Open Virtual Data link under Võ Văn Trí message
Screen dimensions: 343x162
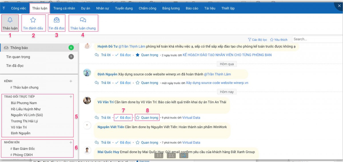pos(191,118)
